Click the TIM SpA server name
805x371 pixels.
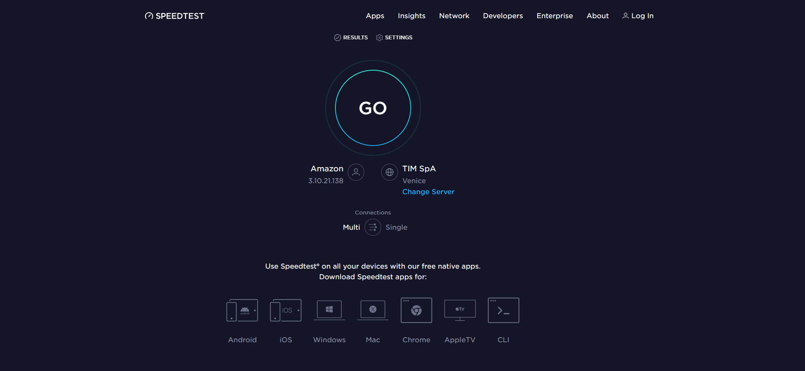(419, 168)
